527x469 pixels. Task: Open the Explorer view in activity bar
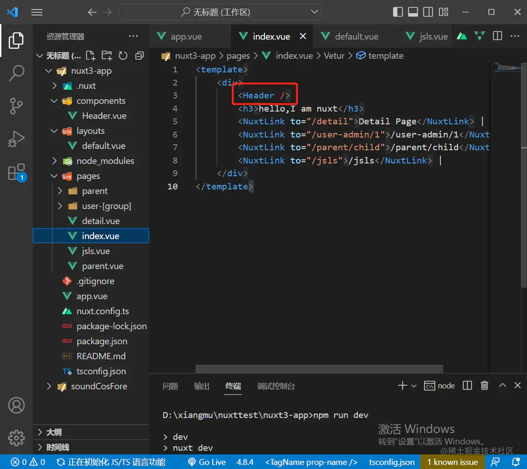pos(16,41)
